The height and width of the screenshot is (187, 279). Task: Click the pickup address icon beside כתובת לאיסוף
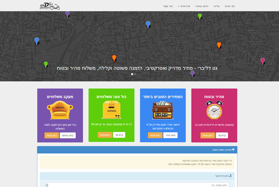click(230, 176)
